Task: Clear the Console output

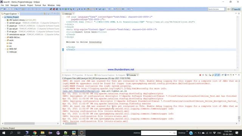Action: 210,75
